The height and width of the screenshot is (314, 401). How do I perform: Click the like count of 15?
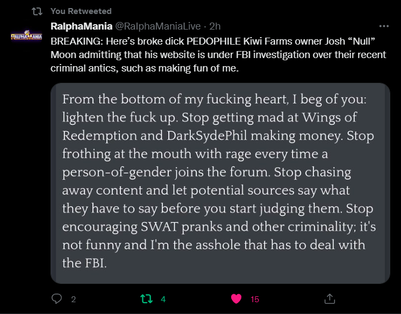click(x=255, y=299)
